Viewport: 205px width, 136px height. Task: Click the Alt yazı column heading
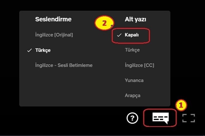135,20
